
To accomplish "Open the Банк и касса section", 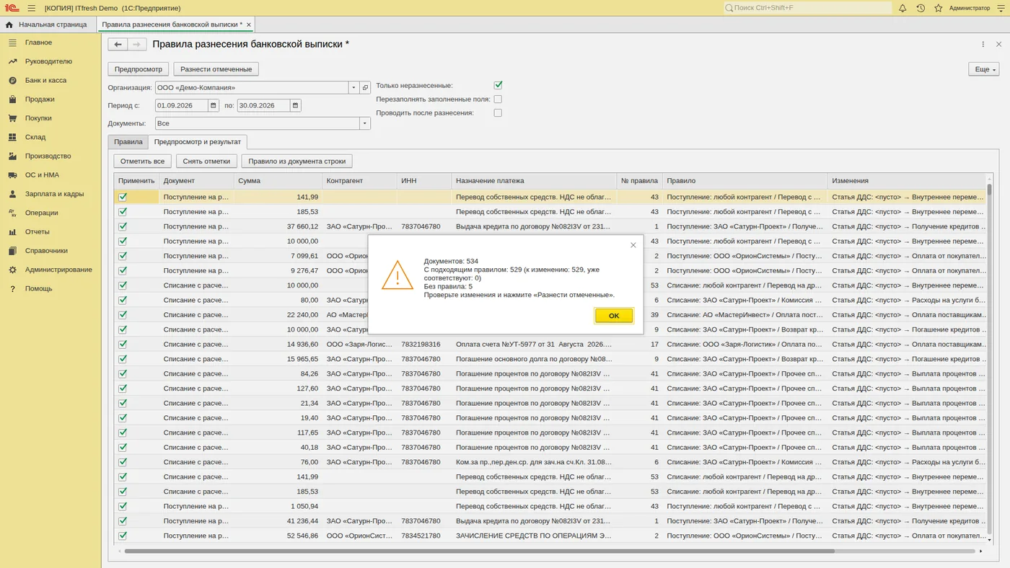I will click(x=45, y=80).
